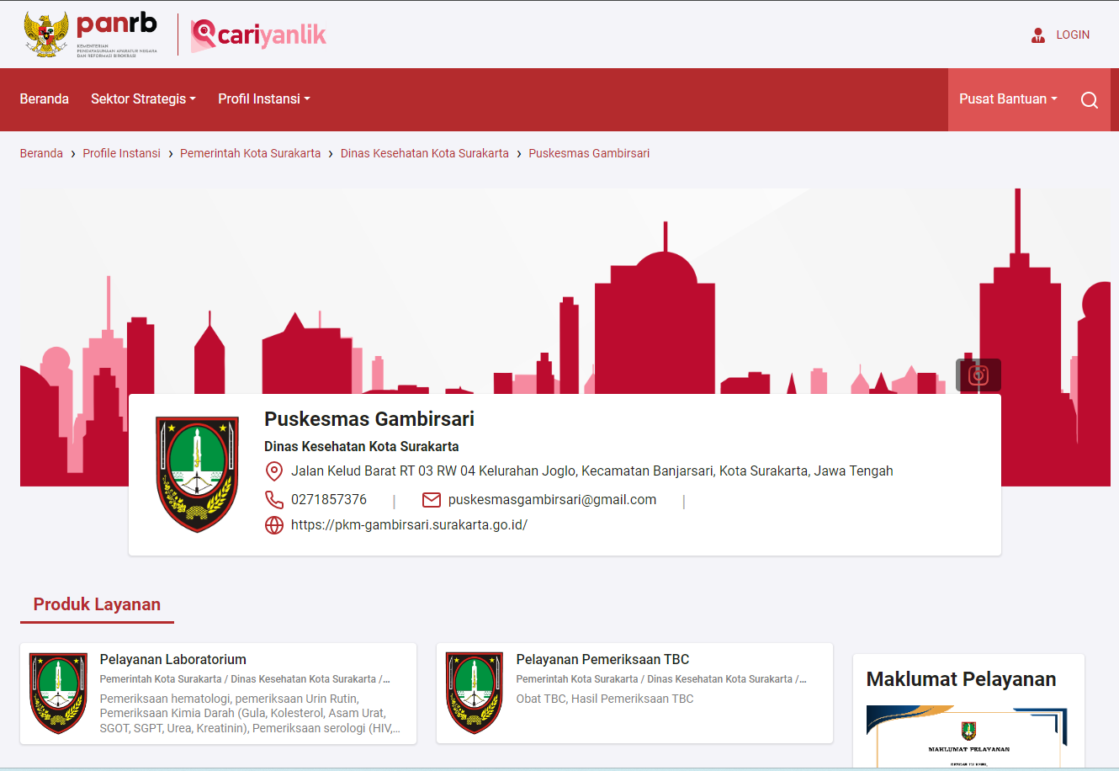The image size is (1119, 771).
Task: Click the Puskesmas Gambirsari breadcrumb
Action: [589, 153]
